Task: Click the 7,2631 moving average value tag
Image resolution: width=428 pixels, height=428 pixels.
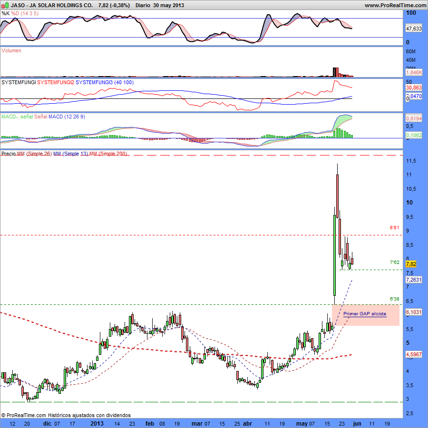Action: [x=414, y=280]
